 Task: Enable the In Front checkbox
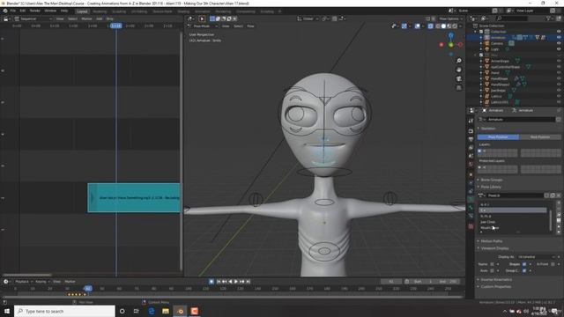[x=553, y=264]
